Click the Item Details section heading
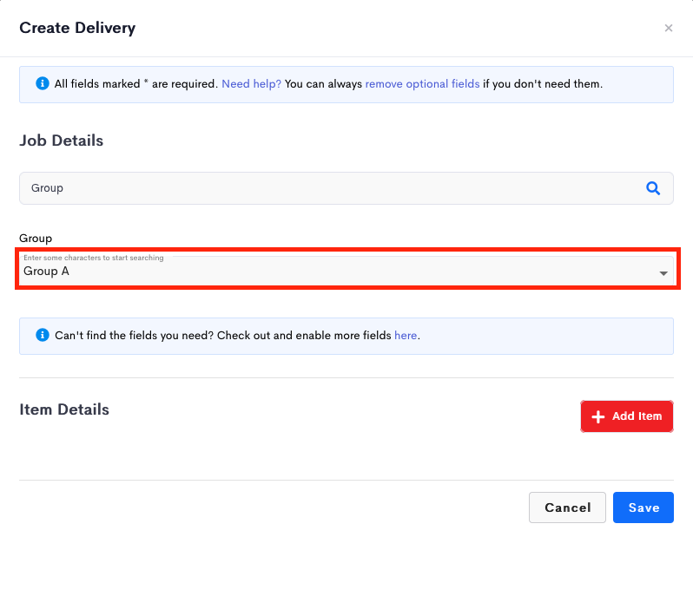693x609 pixels. (x=64, y=409)
